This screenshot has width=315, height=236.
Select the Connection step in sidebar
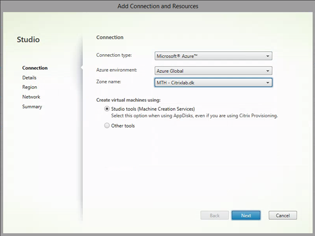pyautogui.click(x=35, y=68)
